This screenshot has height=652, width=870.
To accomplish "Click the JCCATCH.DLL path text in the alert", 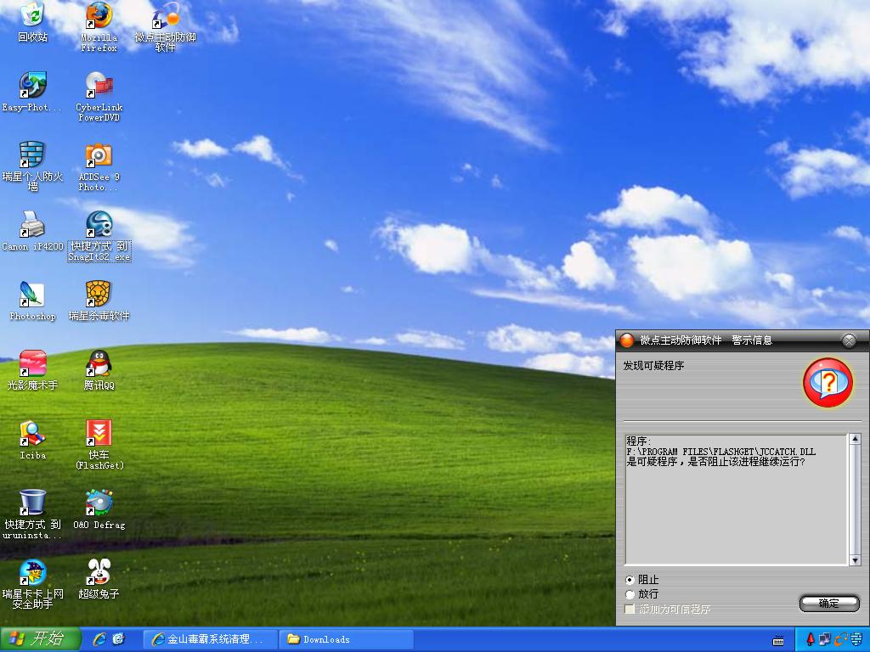I will (720, 452).
